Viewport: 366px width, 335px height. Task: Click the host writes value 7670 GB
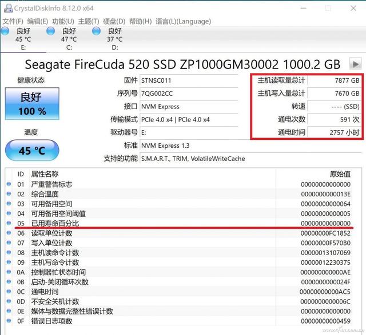(x=334, y=94)
